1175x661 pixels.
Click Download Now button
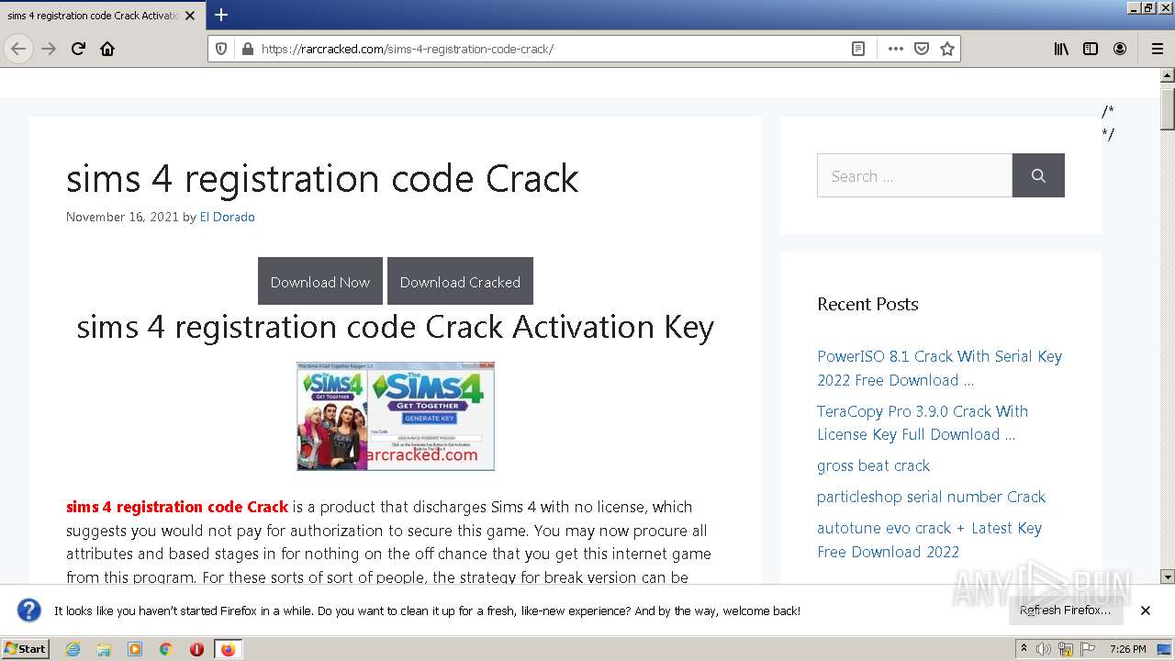click(319, 281)
